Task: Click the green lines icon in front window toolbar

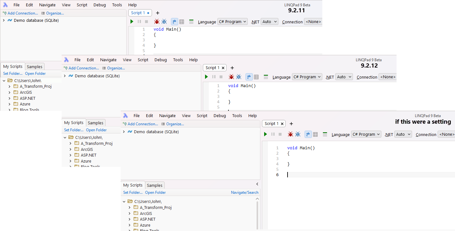Action: pos(325,134)
